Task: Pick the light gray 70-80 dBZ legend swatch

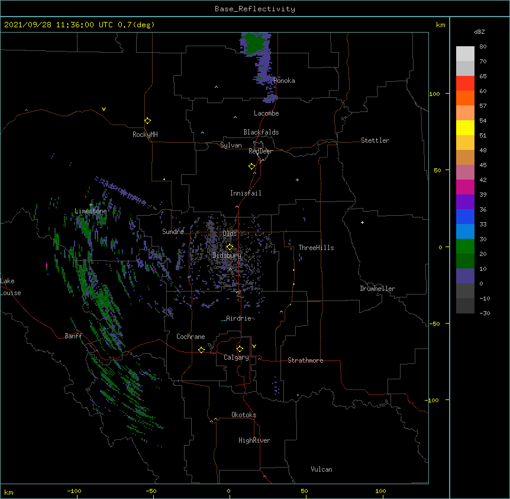Action: click(465, 54)
